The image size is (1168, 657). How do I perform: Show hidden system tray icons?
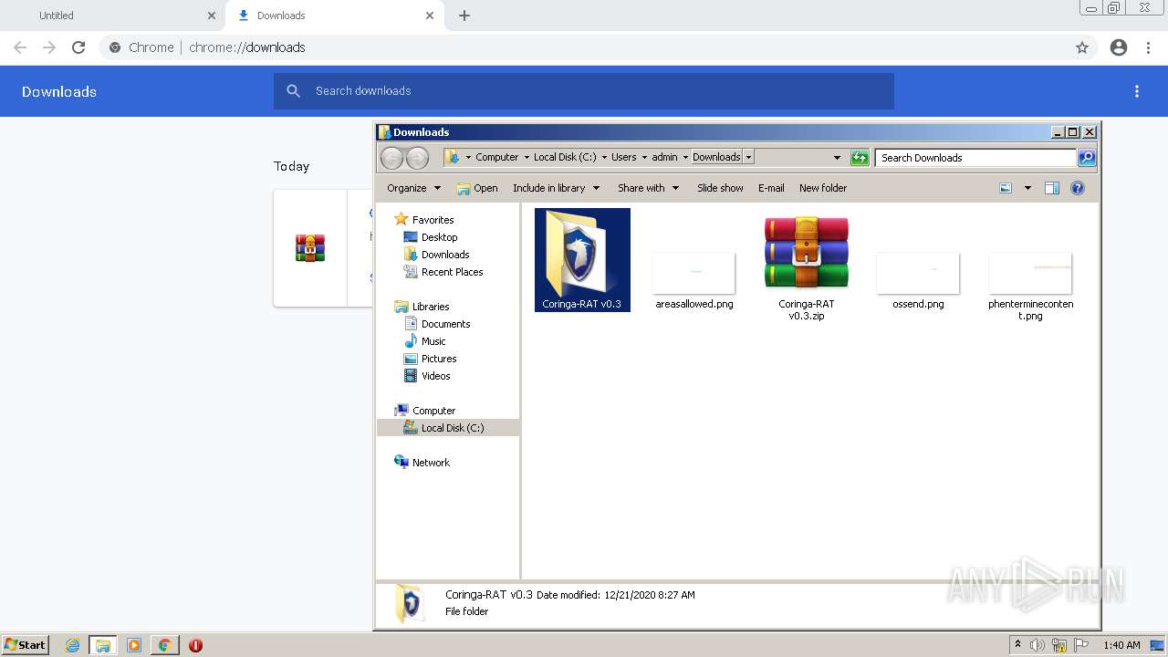(x=1018, y=645)
